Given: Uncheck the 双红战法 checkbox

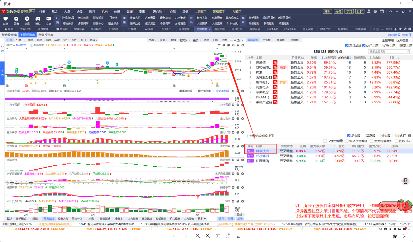Looking at the screenshot, I should [x=347, y=46].
